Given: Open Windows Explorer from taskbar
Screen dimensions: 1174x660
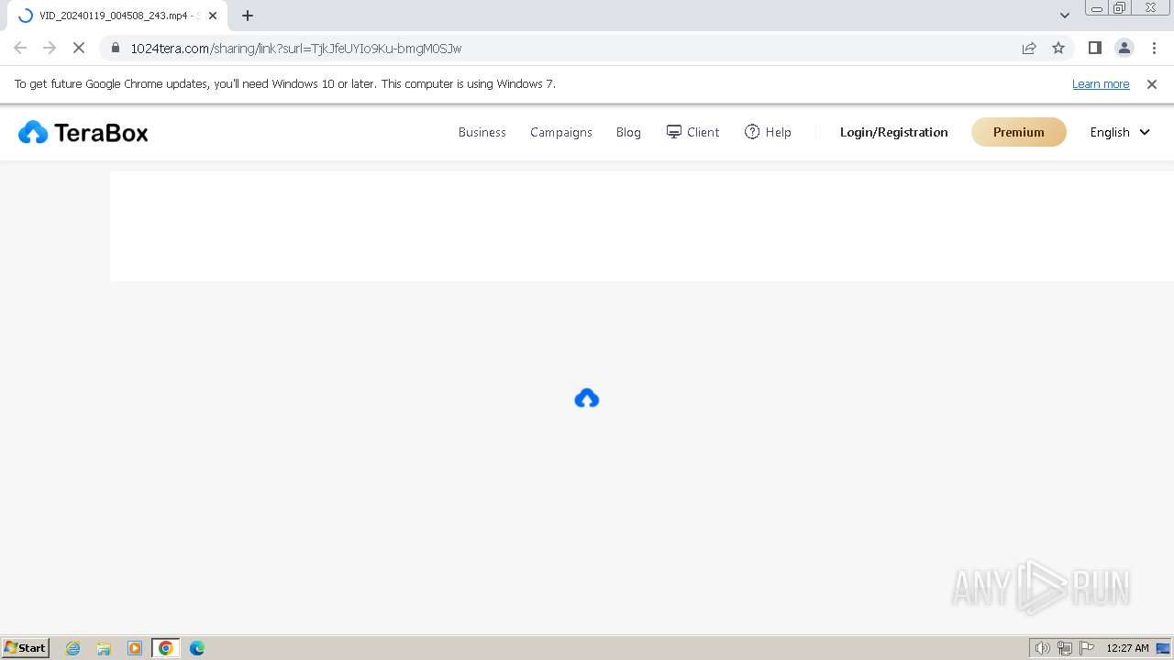Looking at the screenshot, I should [x=104, y=648].
